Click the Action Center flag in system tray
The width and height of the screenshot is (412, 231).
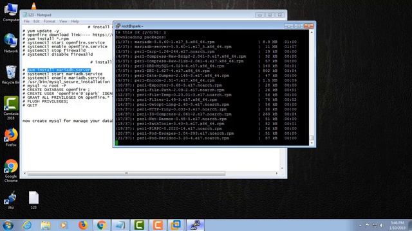click(368, 225)
